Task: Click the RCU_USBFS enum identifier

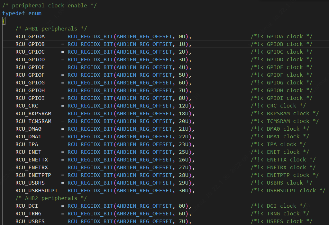Action: click(30, 221)
